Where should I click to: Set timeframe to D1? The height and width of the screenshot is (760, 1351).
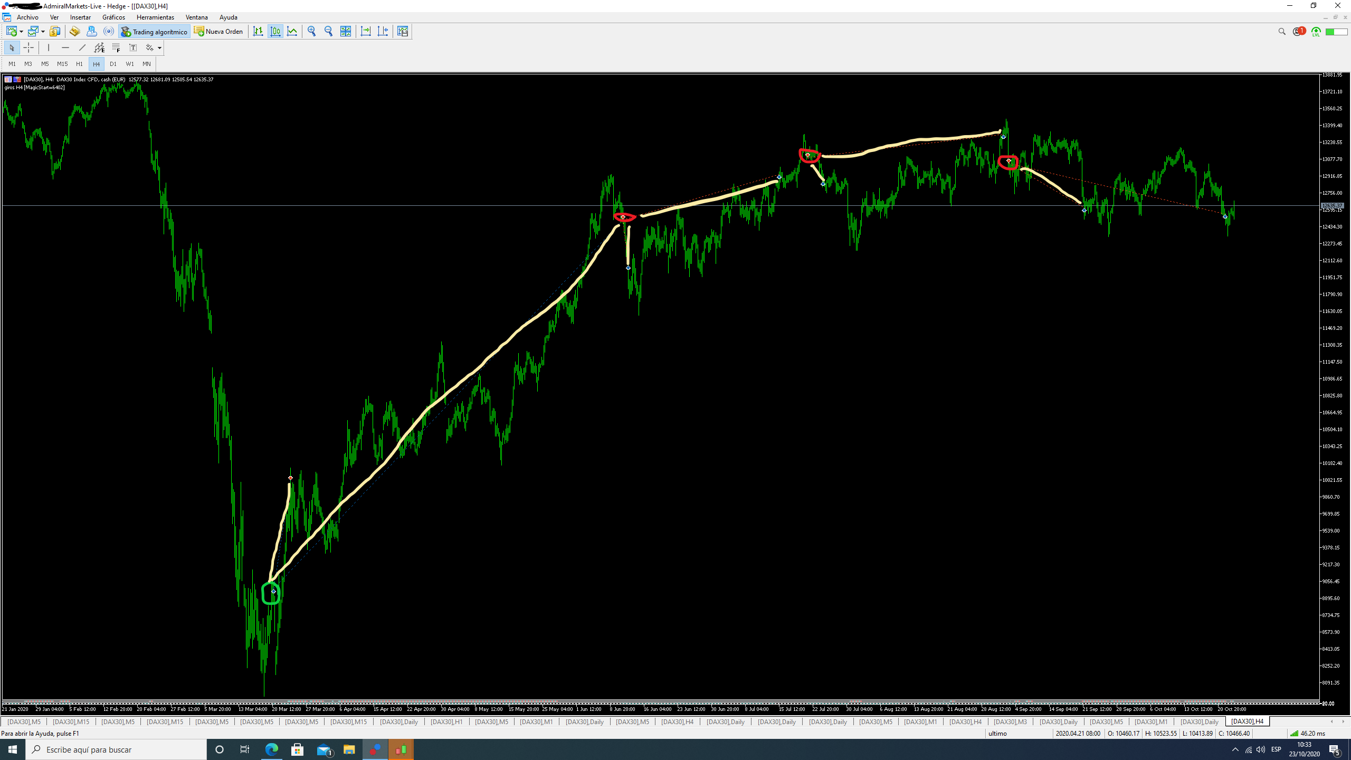pos(113,64)
